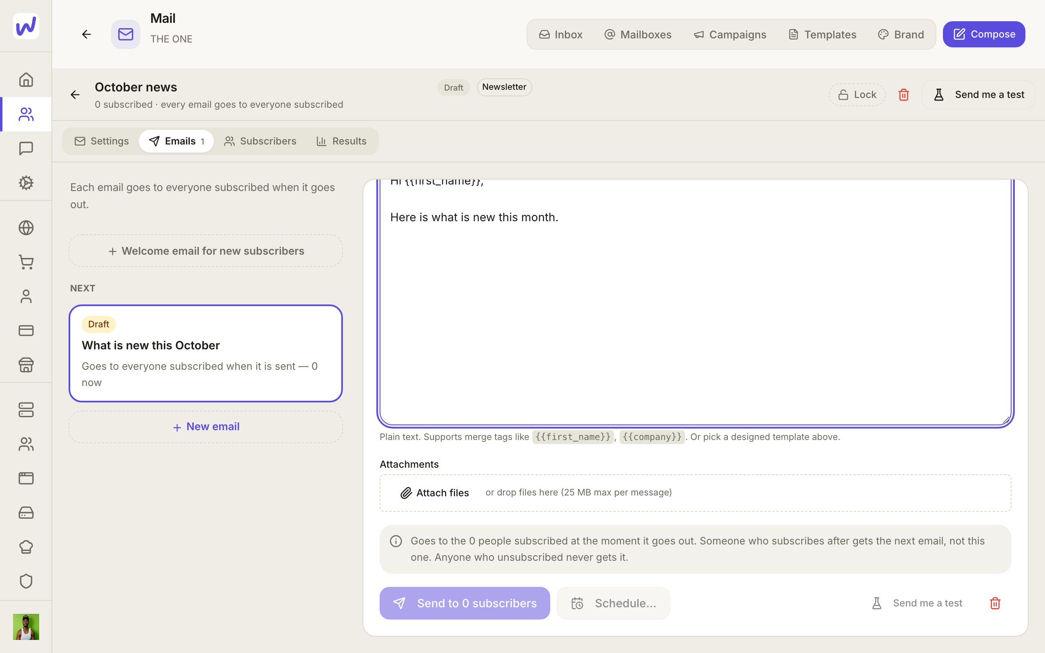Click the Compose button
The width and height of the screenshot is (1045, 653).
(x=984, y=34)
